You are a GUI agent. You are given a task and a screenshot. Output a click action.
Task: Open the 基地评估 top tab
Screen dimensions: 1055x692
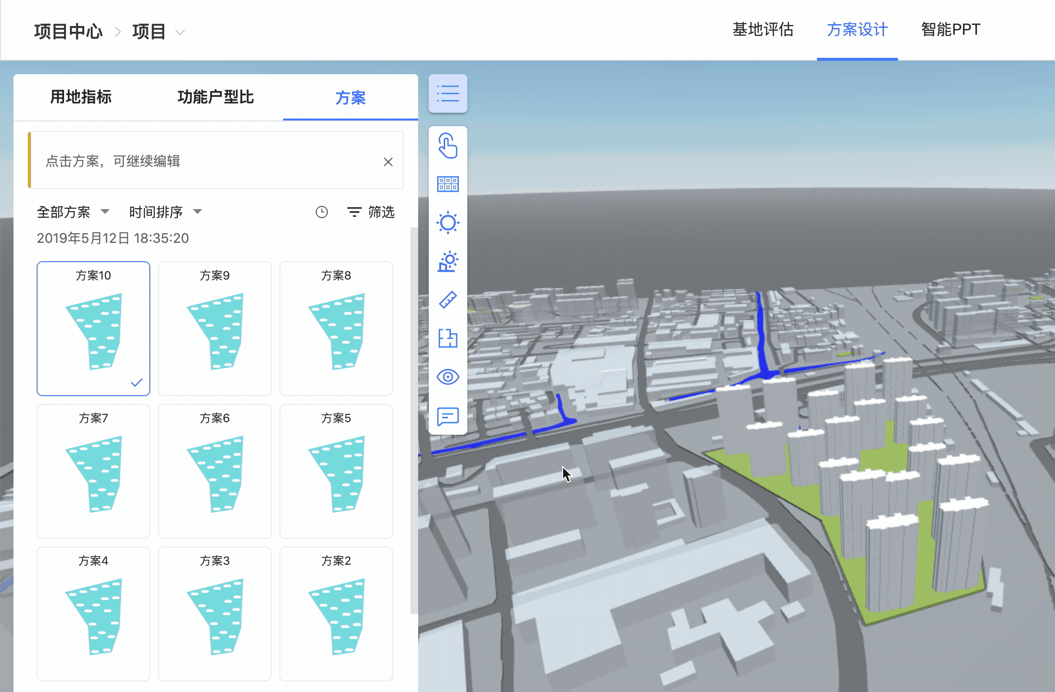click(x=763, y=30)
